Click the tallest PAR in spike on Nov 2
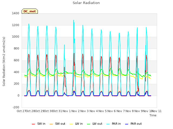Viewport: 173px width, 129px height. click(74, 20)
